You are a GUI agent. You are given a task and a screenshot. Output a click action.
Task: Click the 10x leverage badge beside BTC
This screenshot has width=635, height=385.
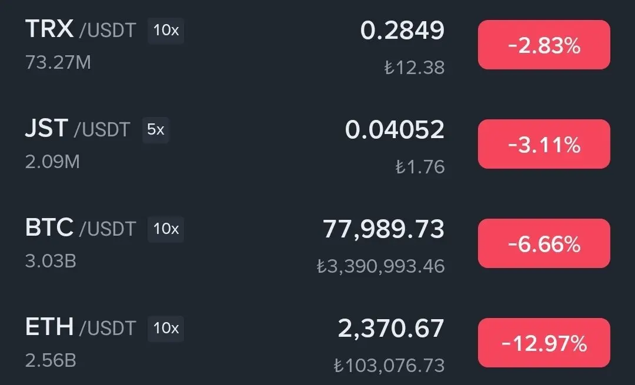(166, 229)
